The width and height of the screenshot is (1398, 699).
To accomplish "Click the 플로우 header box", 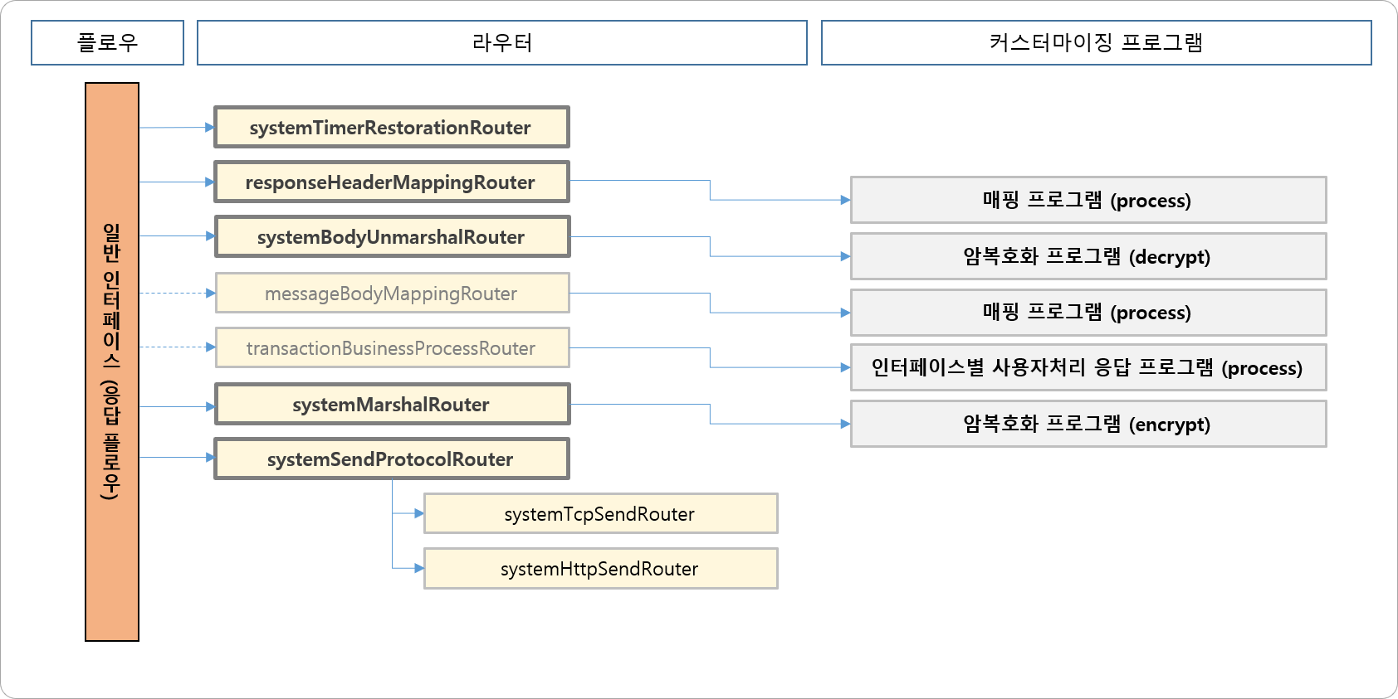I will coord(107,42).
